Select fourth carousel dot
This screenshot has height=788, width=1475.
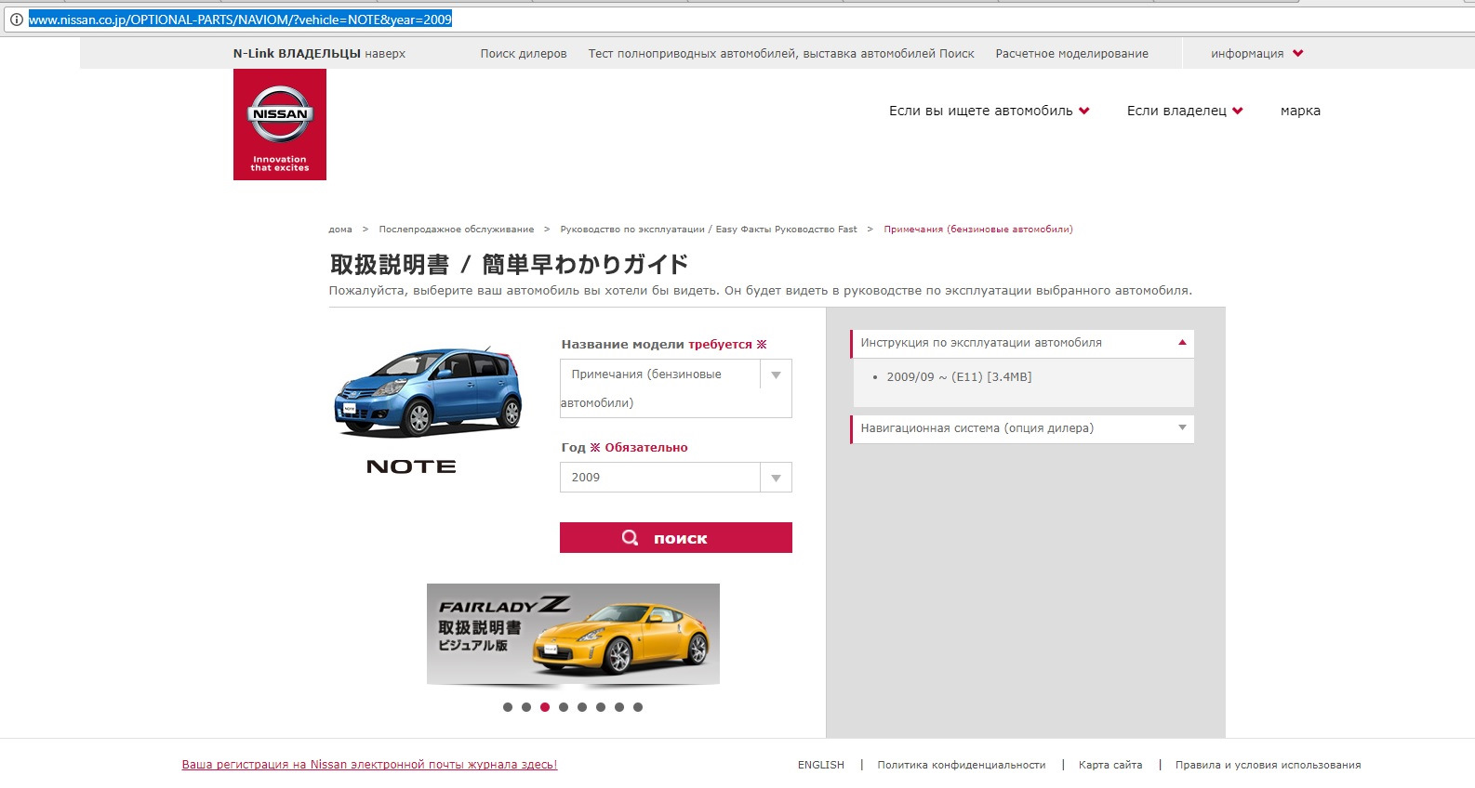tap(564, 707)
